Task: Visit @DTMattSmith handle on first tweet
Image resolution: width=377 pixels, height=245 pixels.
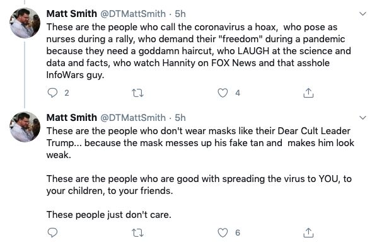Action: (133, 14)
